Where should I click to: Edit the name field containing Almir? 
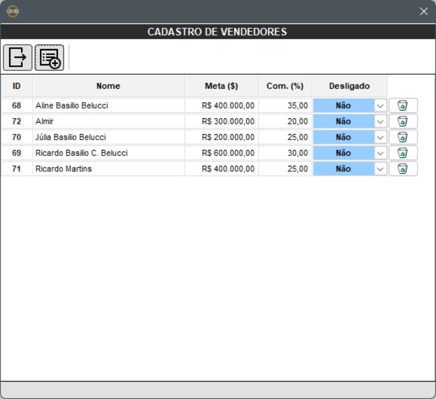tap(108, 122)
